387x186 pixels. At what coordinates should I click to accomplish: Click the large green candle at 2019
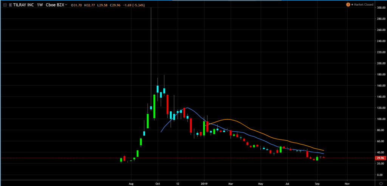tap(204, 128)
